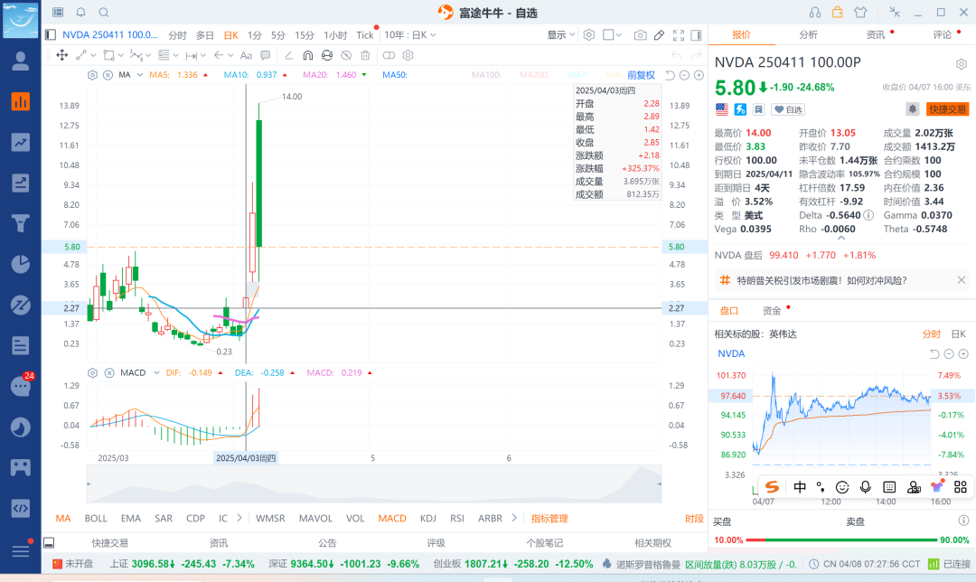Expand more indicators arrow after ARBR
Viewport: 976px width, 582px height.
[x=514, y=518]
